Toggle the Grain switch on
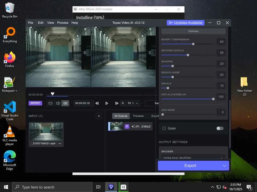The height and width of the screenshot is (192, 257). click(220, 128)
